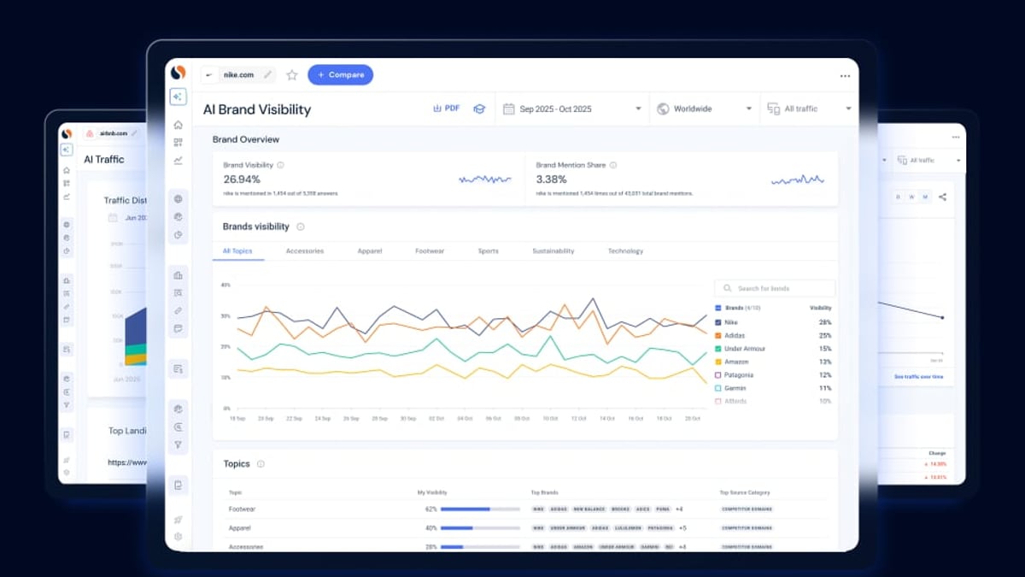Uncheck the Nike brand checkbox
1025x577 pixels.
point(717,322)
